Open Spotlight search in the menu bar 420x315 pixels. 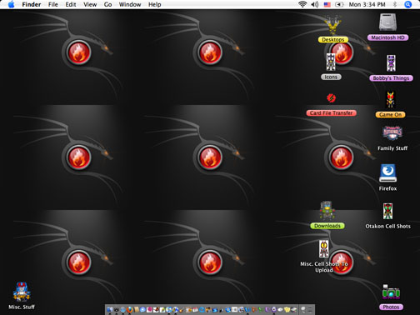click(407, 4)
